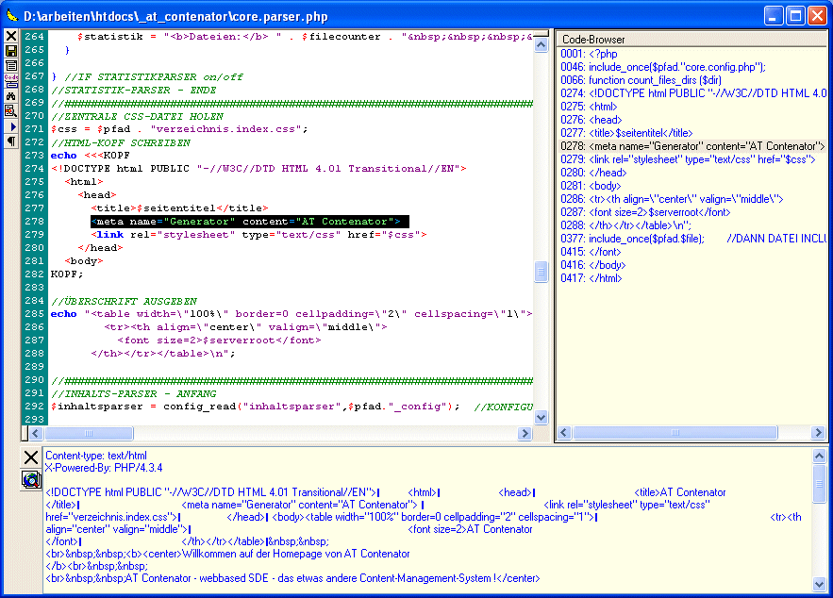Place cursor on the 'KOPF;' line

67,274
